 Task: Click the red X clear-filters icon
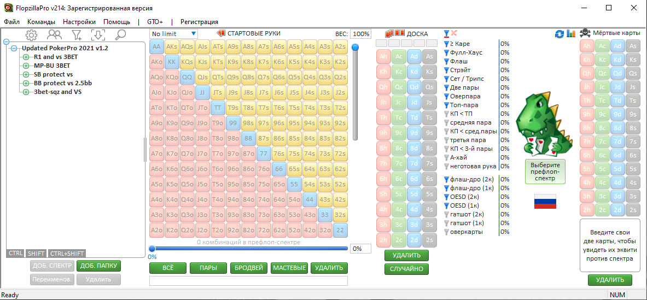pos(454,33)
